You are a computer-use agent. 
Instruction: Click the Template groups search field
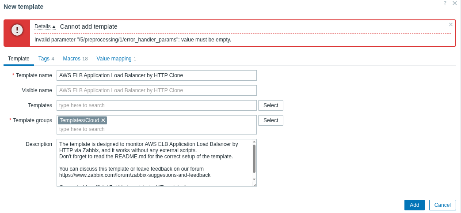pyautogui.click(x=157, y=129)
